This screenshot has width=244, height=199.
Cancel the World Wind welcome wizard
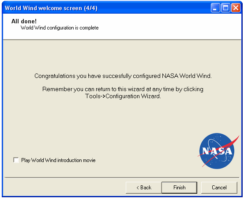click(219, 188)
